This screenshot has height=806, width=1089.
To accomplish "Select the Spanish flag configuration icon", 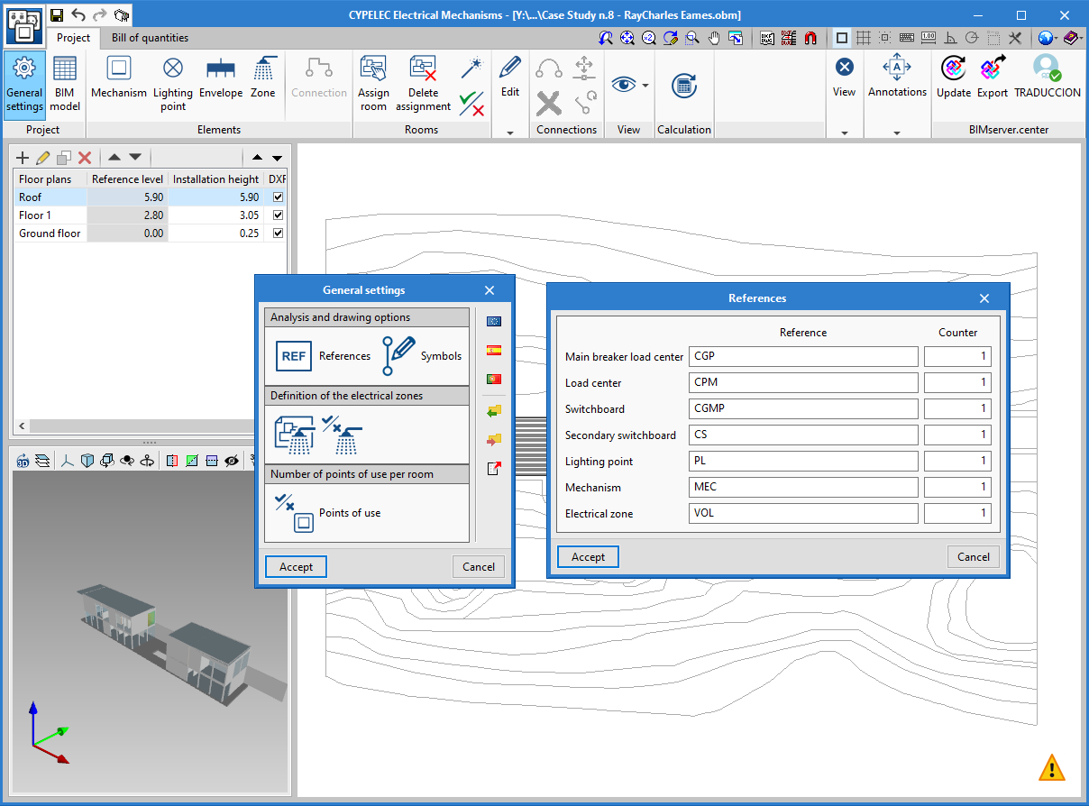I will (493, 351).
